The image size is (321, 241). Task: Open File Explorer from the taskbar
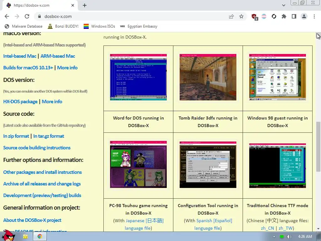coord(25,237)
